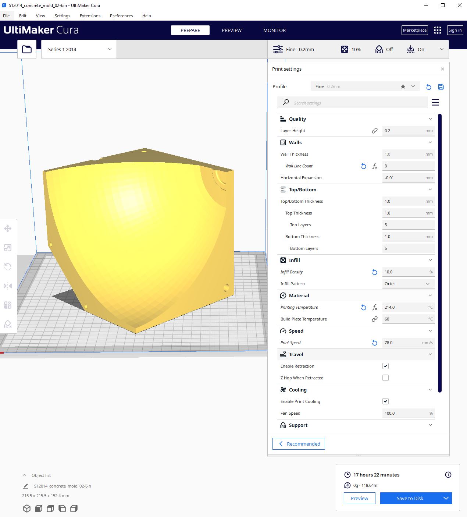Select the Move tool in left toolbar
Screen dimensions: 467x517
point(8,229)
